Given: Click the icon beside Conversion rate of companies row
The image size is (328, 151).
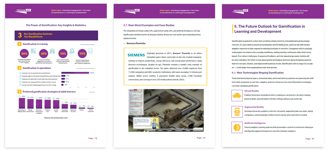Looking at the screenshot, I should 20,73.
